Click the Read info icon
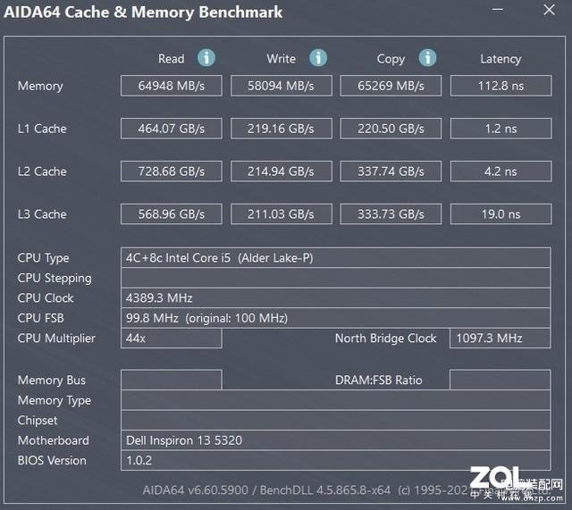Viewport: 572px width, 510px height. (x=206, y=58)
